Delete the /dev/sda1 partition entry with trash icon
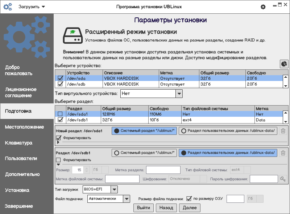Image resolution: width=290 pixels, height=214 pixels. tap(283, 131)
